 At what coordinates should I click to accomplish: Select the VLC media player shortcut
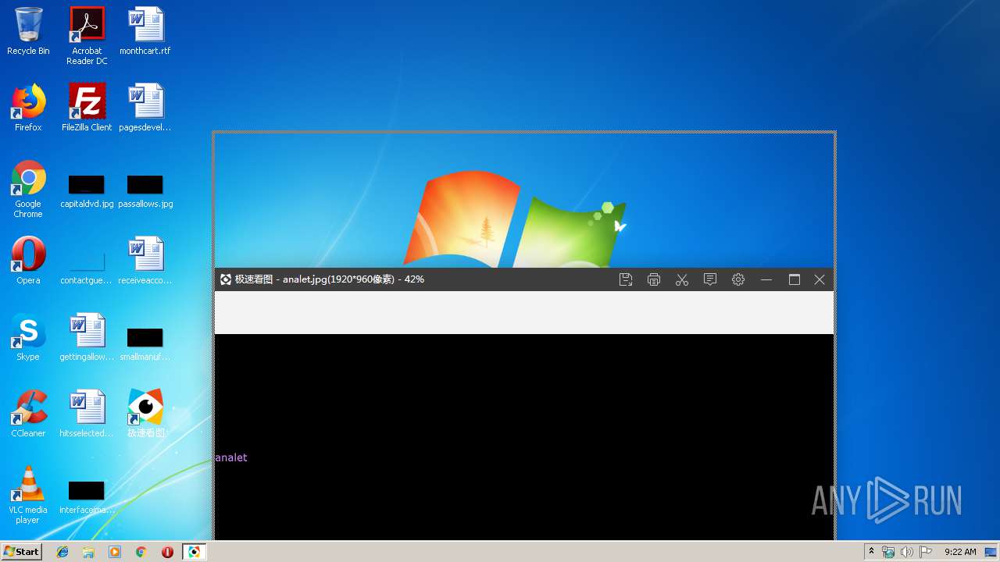click(28, 495)
